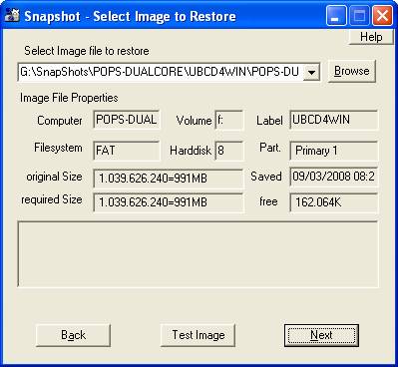Click the Volume field showing f:

[x=229, y=120]
